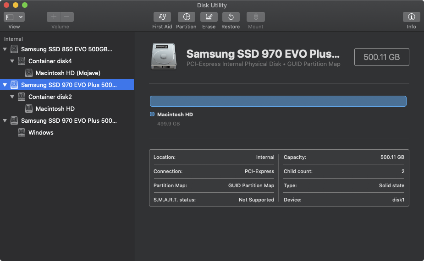Viewport: 424px width, 261px height.
Task: Select Container disk2 in the sidebar
Action: point(67,97)
